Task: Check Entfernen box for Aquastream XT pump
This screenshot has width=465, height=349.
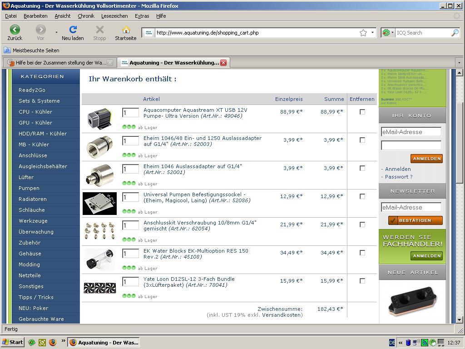Action: pos(362,112)
